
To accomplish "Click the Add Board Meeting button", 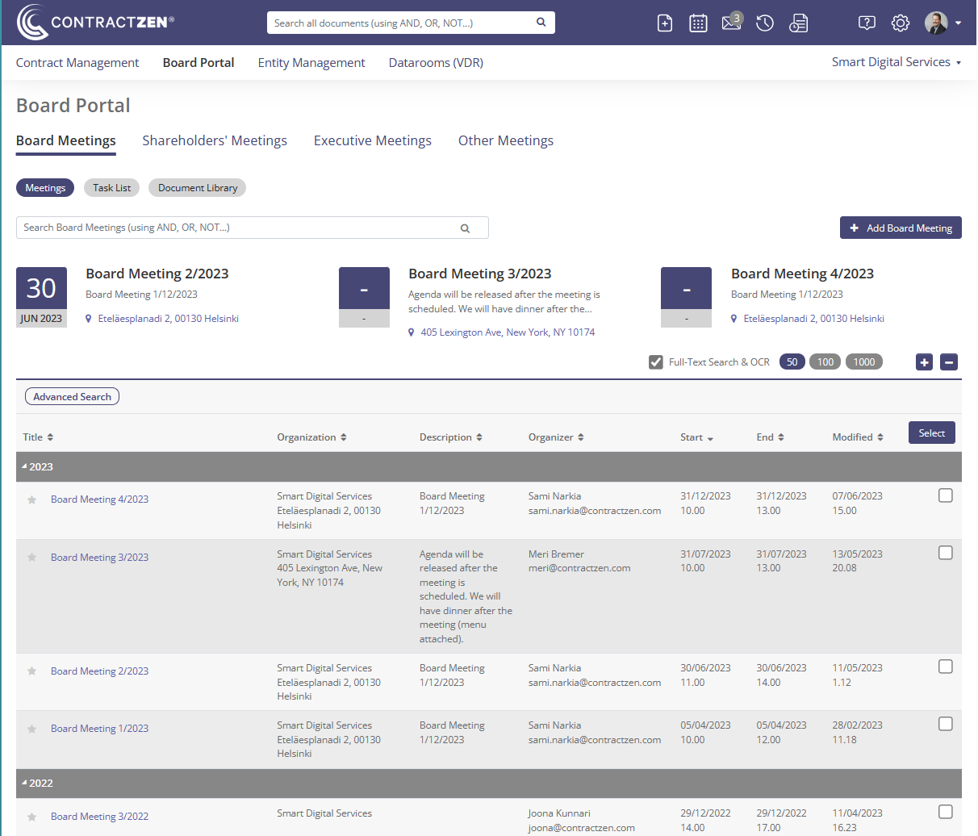I will 901,228.
